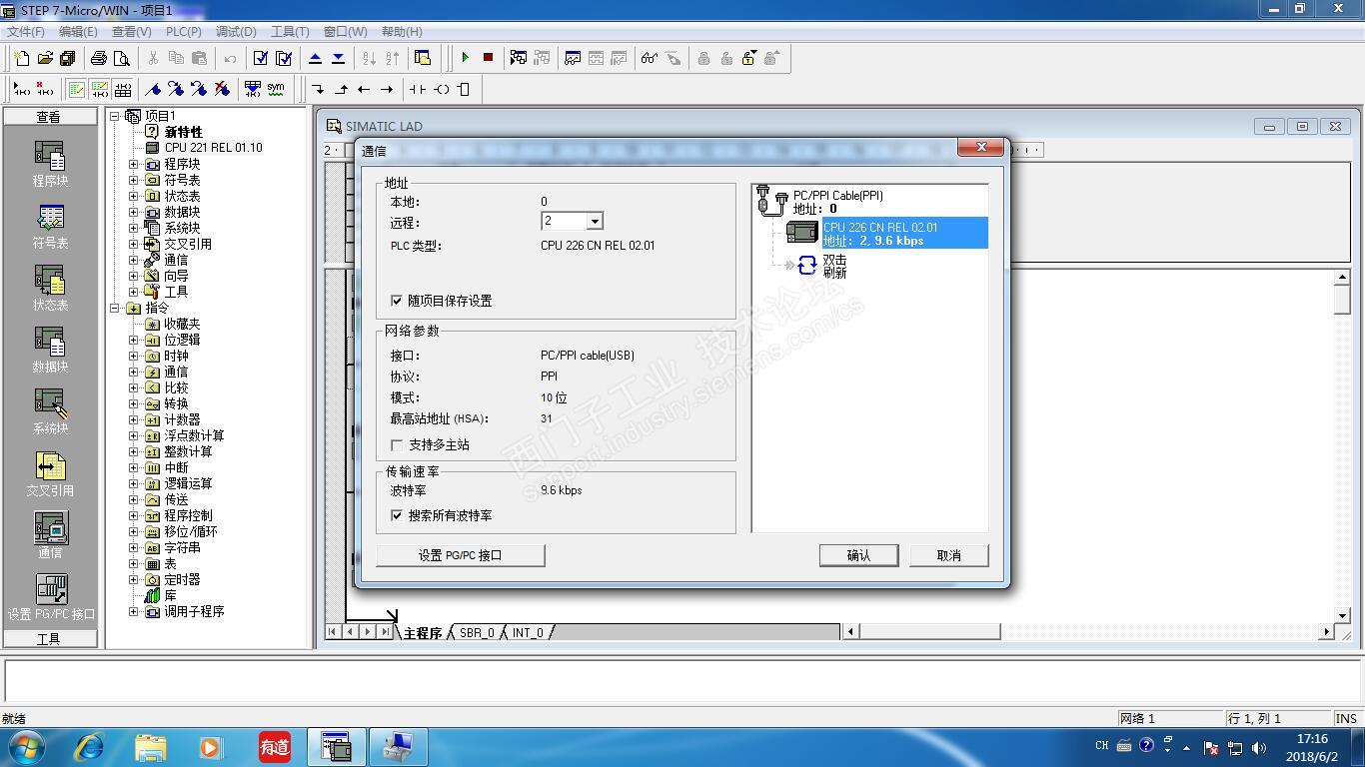Select CPU 221 REL 01.10 tree item
Viewport: 1365px width, 767px height.
213,148
